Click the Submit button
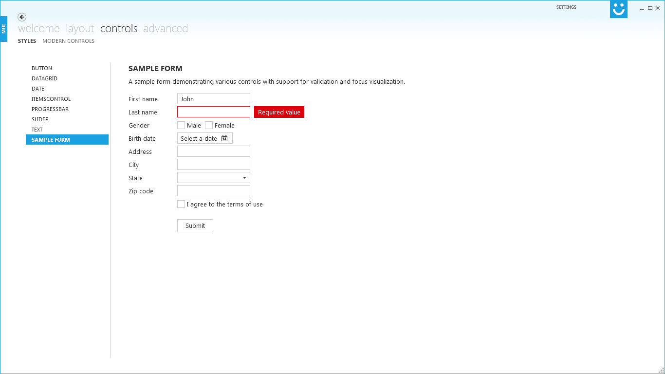Viewport: 665px width, 374px height. tap(195, 225)
